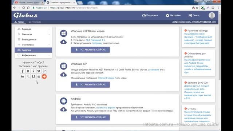Go to browser home icon
Viewport: 233px width, 131px height.
[x=28, y=8]
